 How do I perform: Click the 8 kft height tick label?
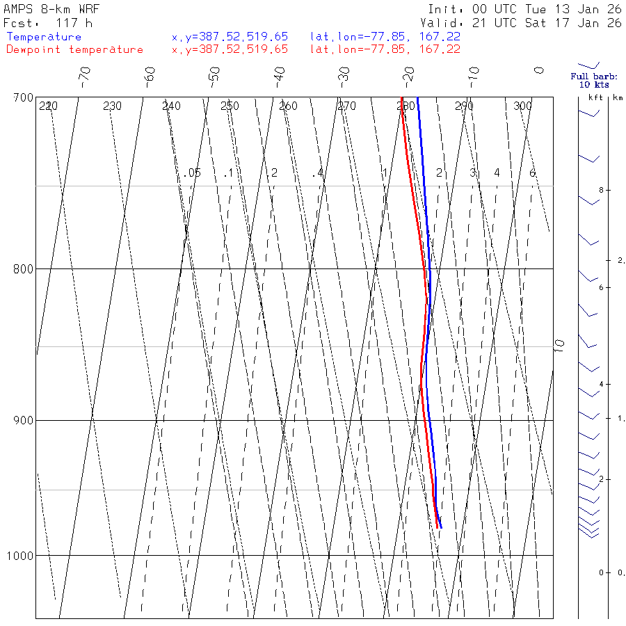(601, 190)
